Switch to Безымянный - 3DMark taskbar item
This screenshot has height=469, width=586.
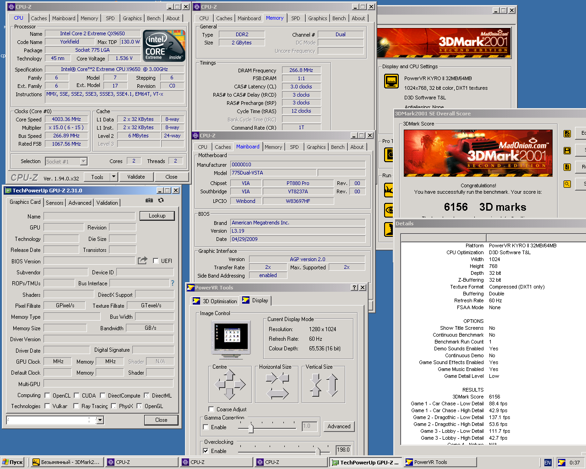tap(66, 463)
